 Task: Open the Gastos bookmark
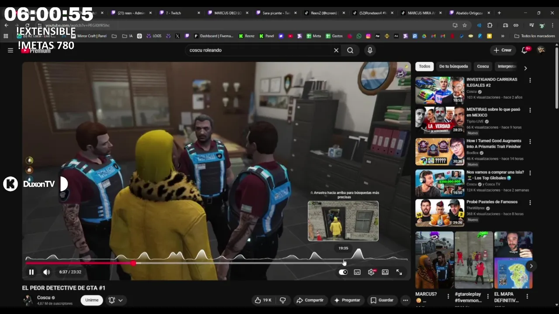coord(335,36)
